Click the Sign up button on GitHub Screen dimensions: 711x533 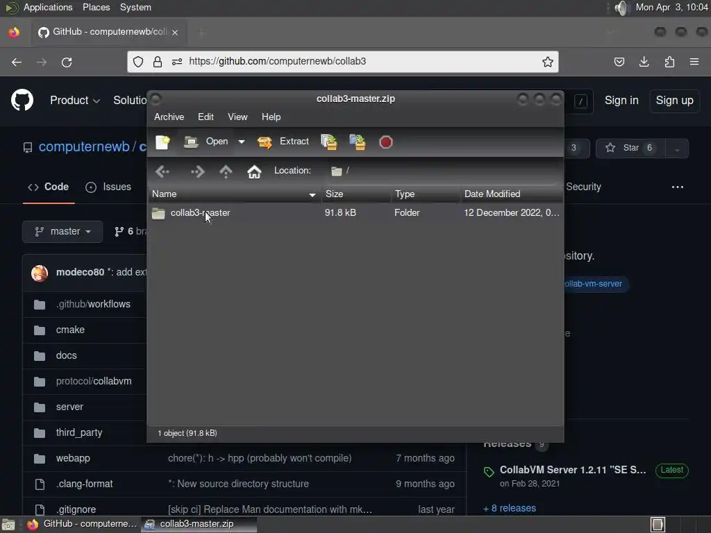click(x=674, y=100)
